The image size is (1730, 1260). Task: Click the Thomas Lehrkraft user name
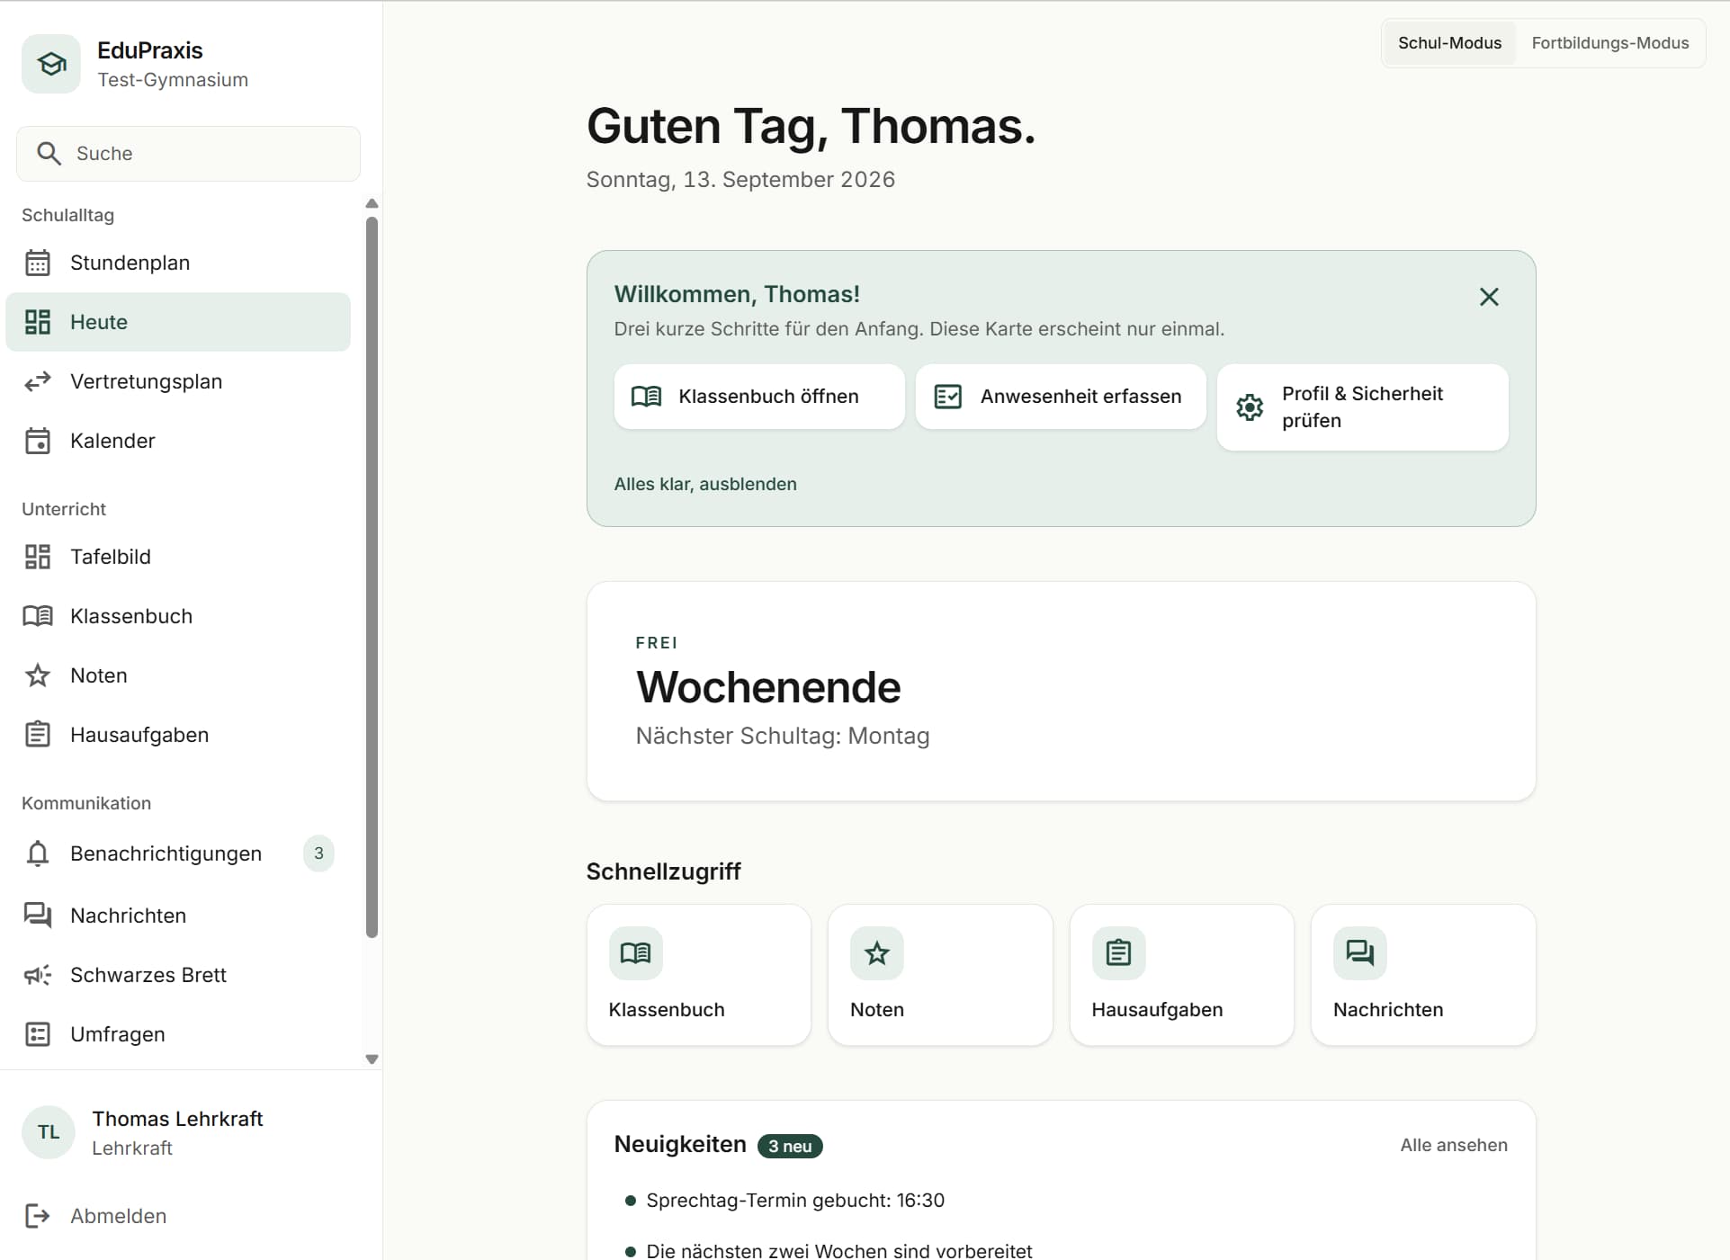pyautogui.click(x=177, y=1119)
